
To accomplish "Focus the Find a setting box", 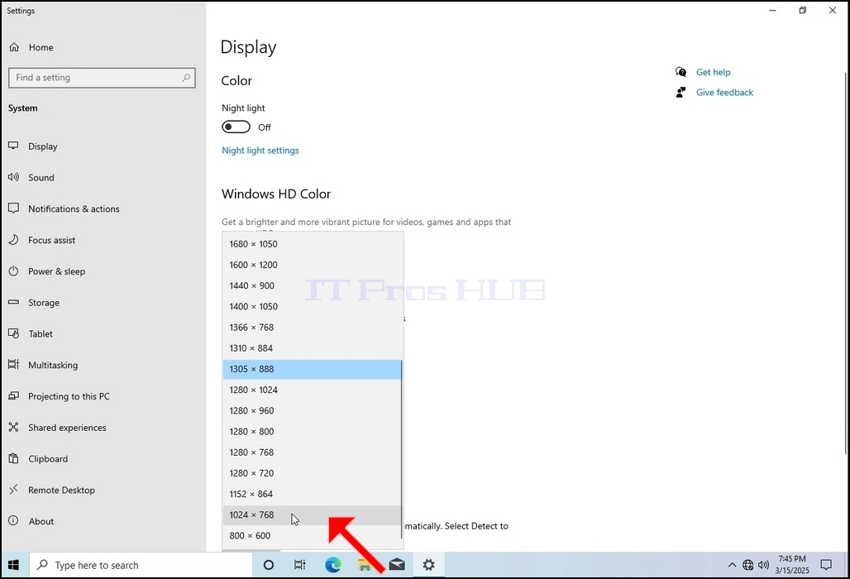I will (102, 78).
